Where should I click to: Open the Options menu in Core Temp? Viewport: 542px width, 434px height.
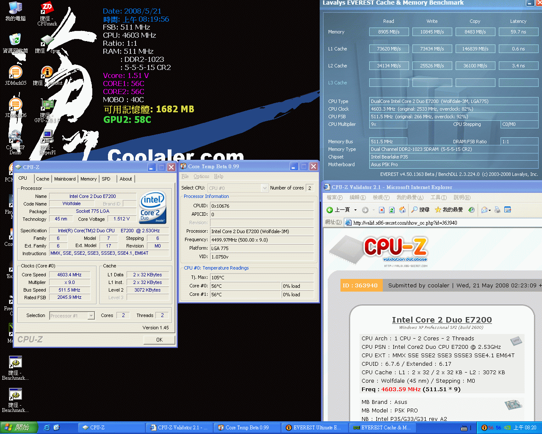tap(202, 176)
